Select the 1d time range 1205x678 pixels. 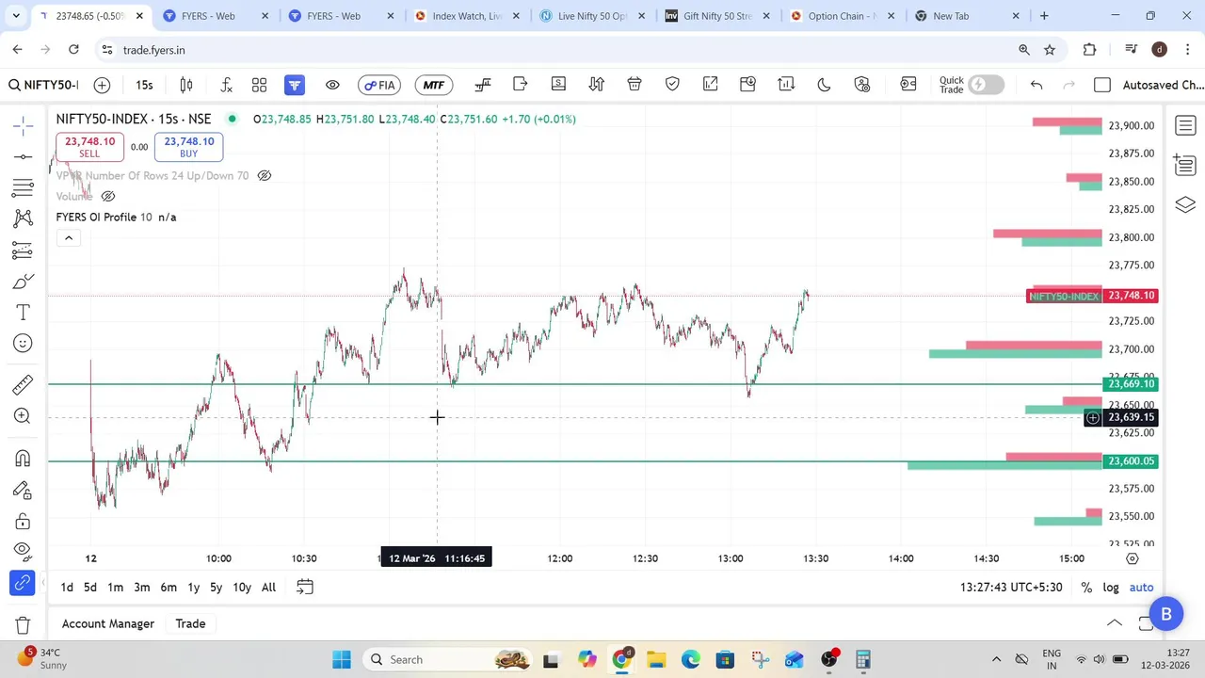[x=67, y=588]
